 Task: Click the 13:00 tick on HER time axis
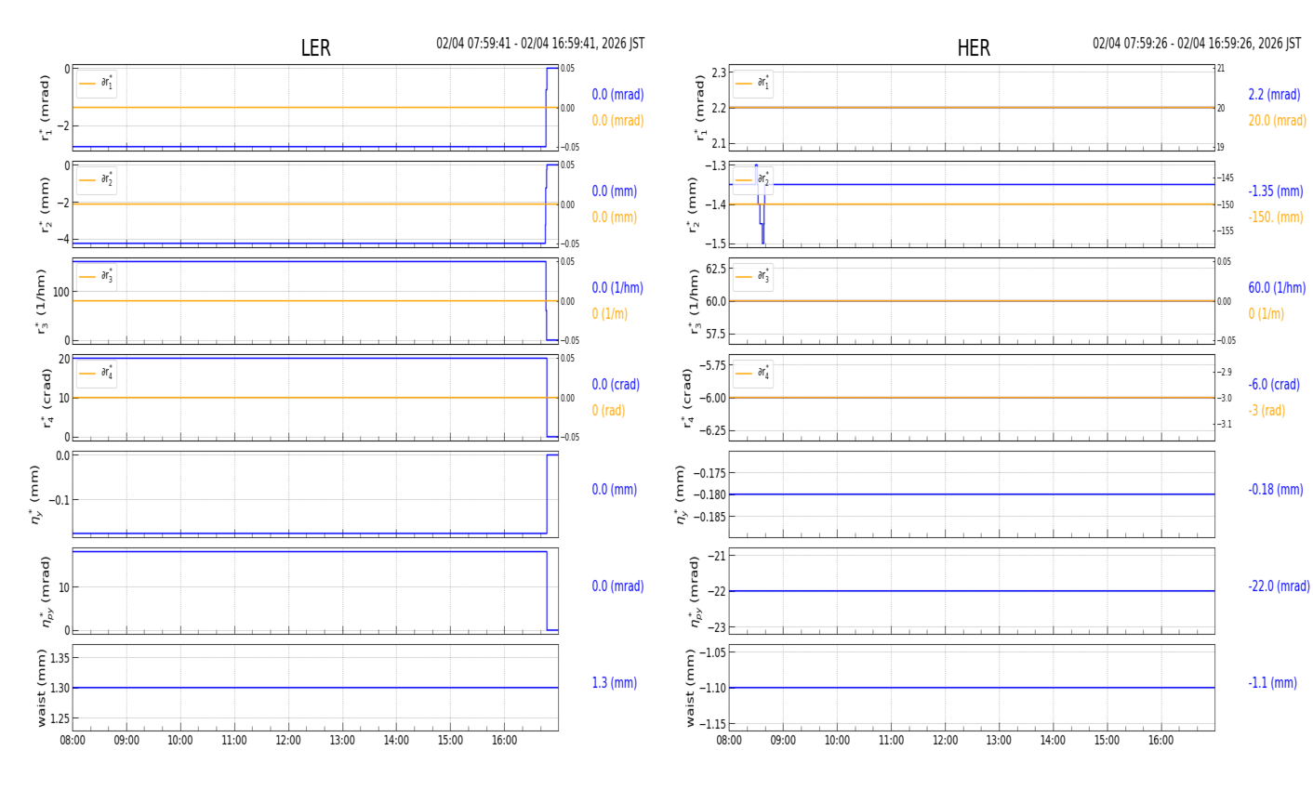coord(999,741)
